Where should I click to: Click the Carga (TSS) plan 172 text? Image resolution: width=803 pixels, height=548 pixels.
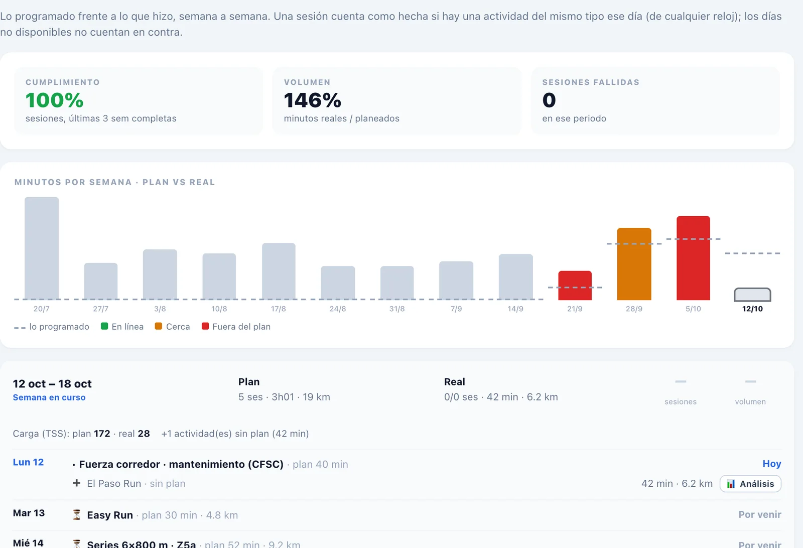click(x=62, y=434)
